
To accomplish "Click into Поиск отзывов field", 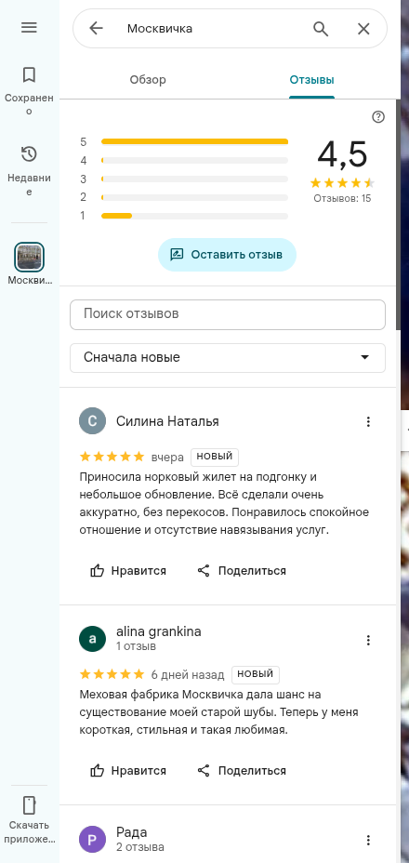I will pyautogui.click(x=228, y=314).
